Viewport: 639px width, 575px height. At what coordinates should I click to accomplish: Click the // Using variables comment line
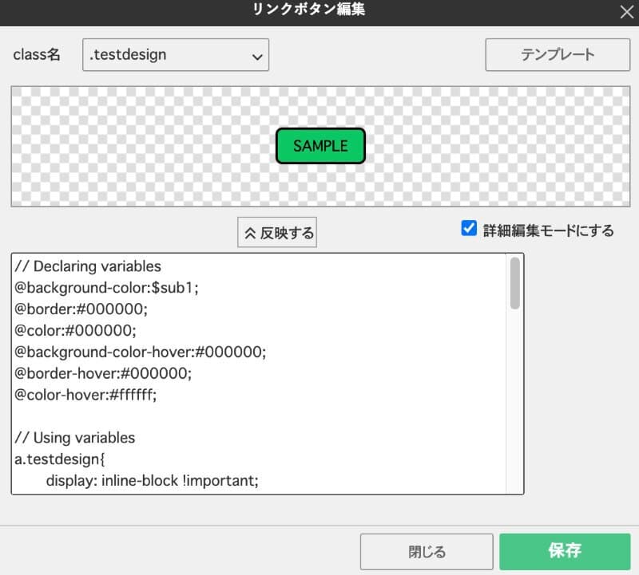pyautogui.click(x=75, y=438)
